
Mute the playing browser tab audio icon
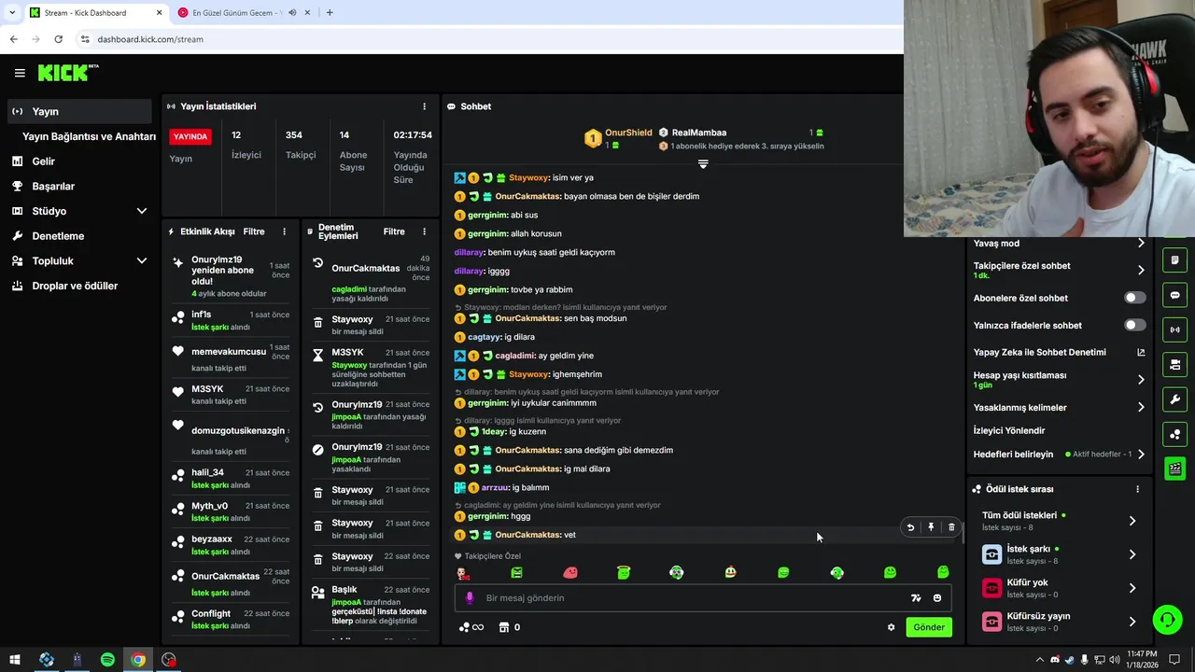[x=292, y=13]
